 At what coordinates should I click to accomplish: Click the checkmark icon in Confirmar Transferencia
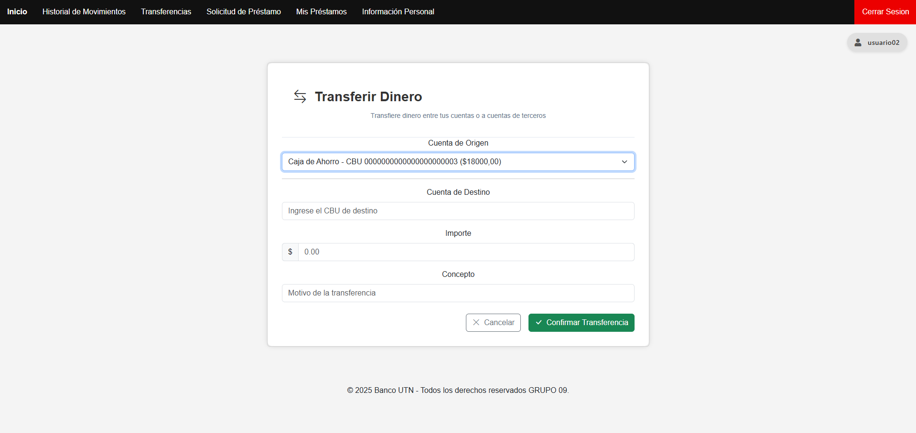tap(539, 323)
